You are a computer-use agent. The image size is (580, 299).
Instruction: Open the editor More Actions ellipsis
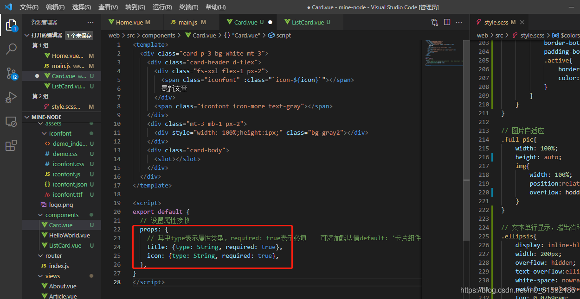point(459,22)
